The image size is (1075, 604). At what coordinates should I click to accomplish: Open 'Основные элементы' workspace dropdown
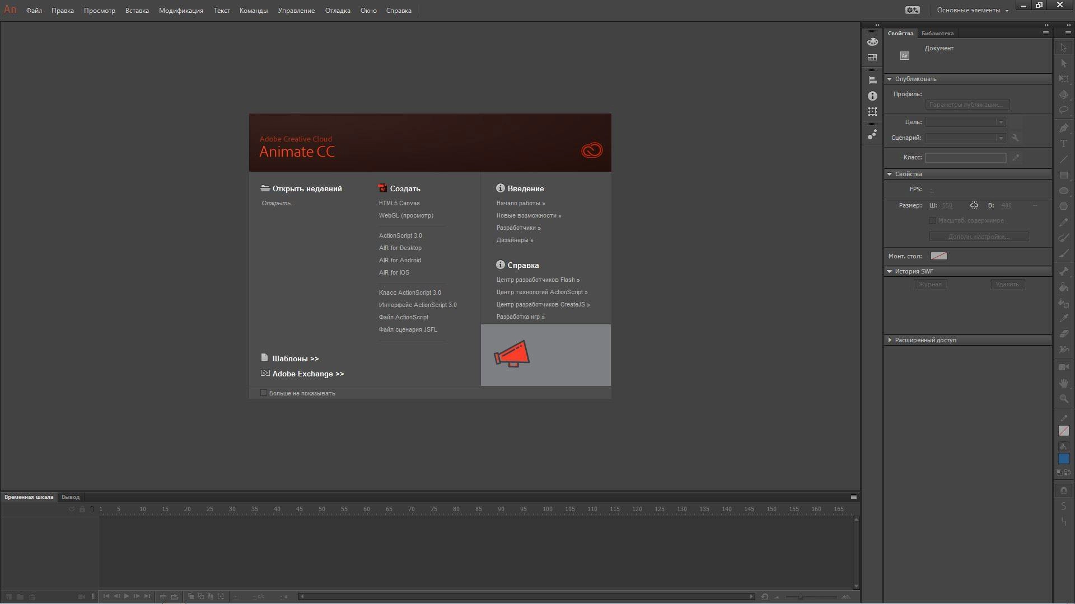[x=973, y=10]
